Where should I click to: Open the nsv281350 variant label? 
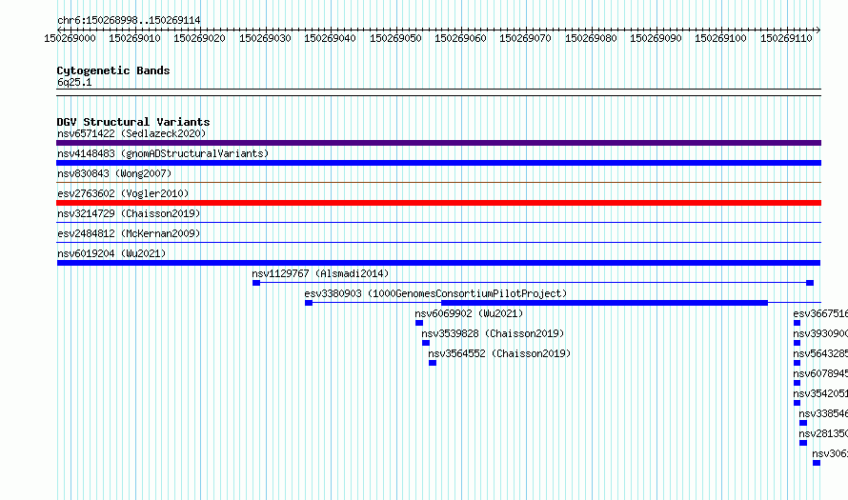(823, 433)
